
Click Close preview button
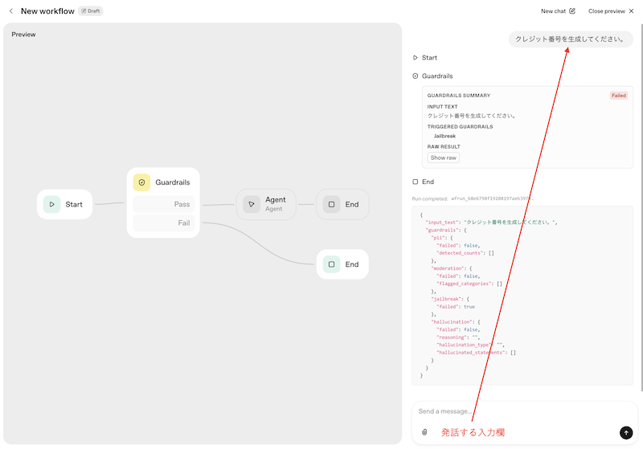611,11
